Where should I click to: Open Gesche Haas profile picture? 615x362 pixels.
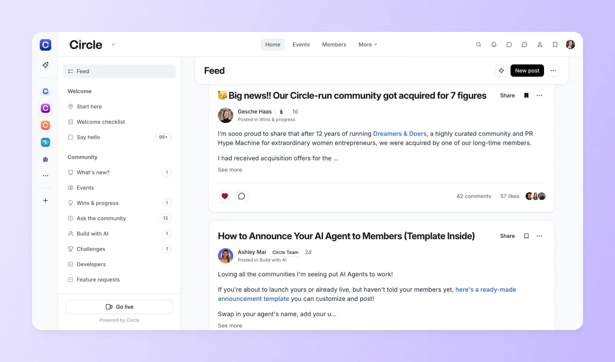click(x=226, y=115)
